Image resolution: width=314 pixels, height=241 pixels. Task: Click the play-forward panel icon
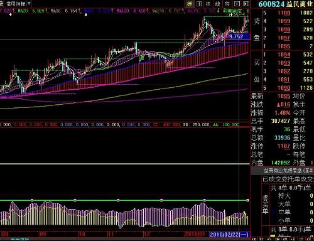point(246,4)
